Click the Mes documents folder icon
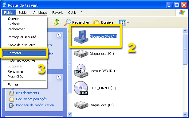 tap(12, 93)
